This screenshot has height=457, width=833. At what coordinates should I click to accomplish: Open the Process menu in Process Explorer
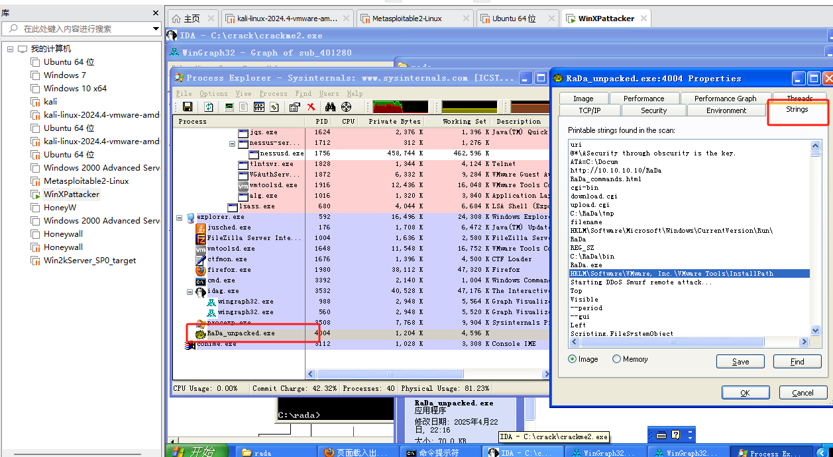coord(273,94)
